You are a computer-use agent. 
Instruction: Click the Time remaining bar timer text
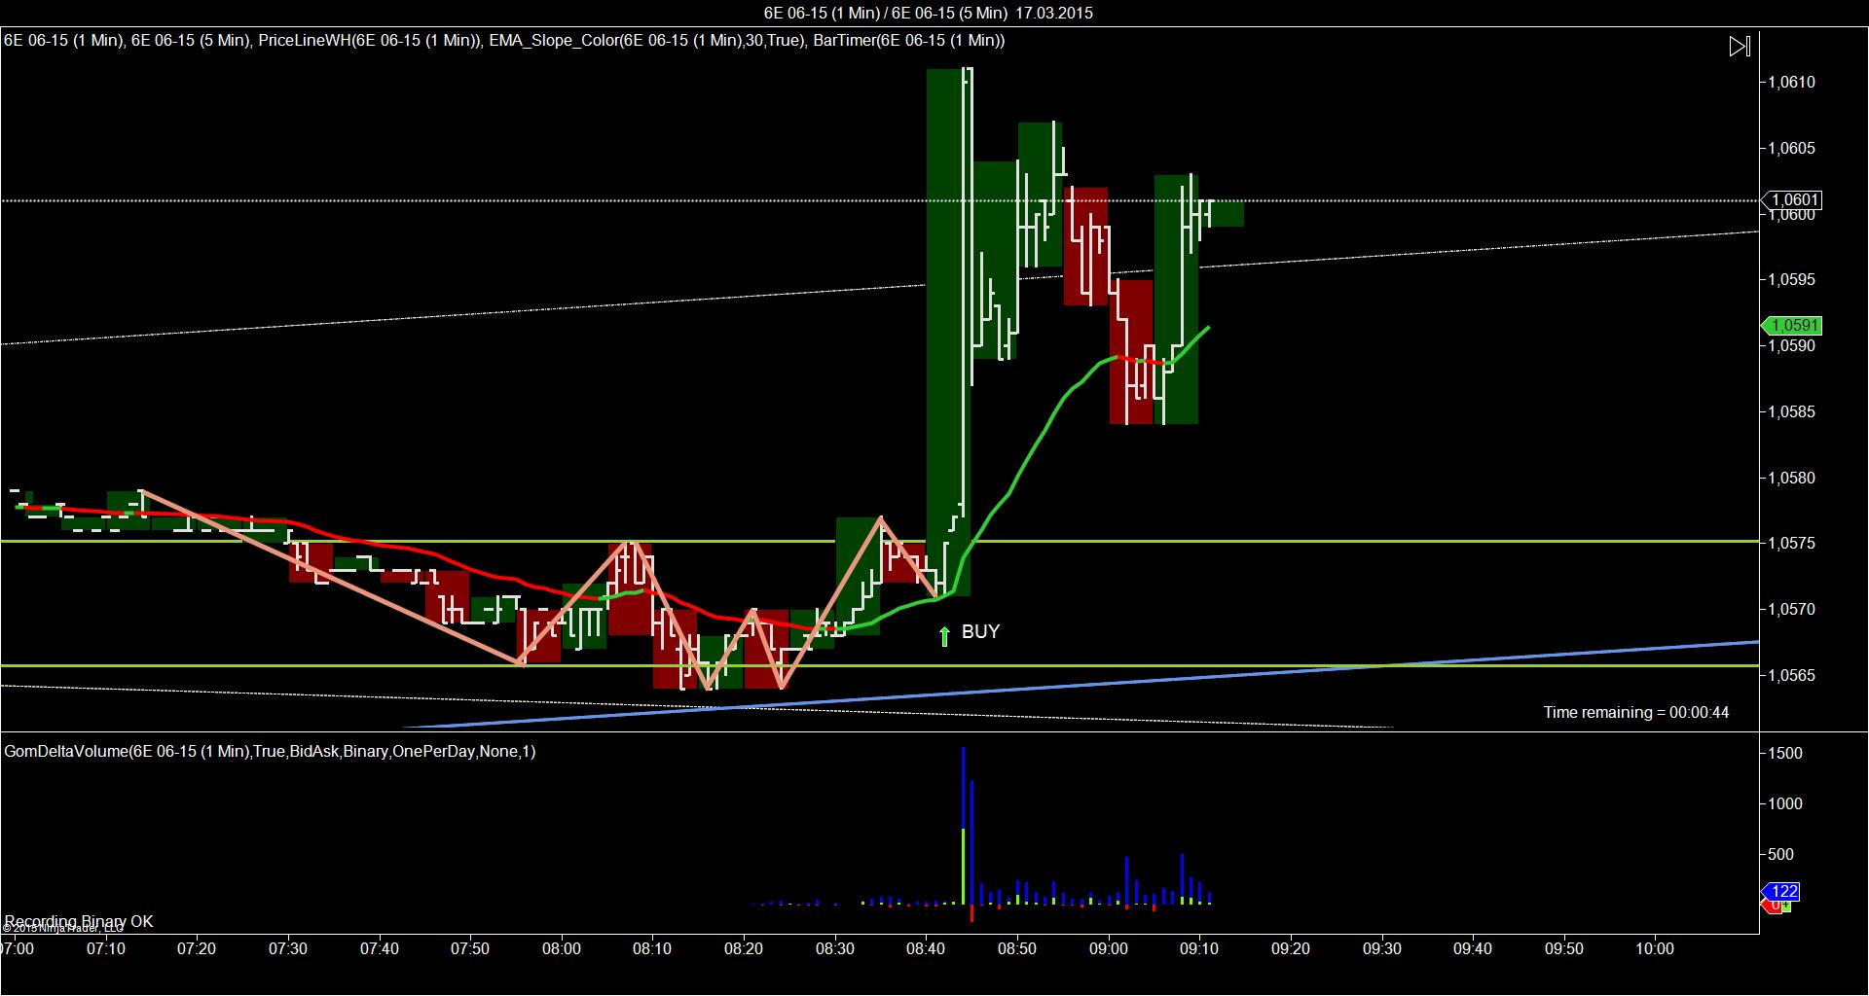click(x=1636, y=713)
